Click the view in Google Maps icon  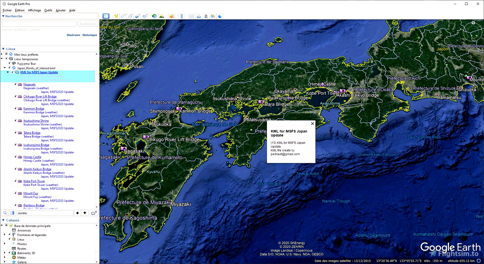click(x=213, y=16)
